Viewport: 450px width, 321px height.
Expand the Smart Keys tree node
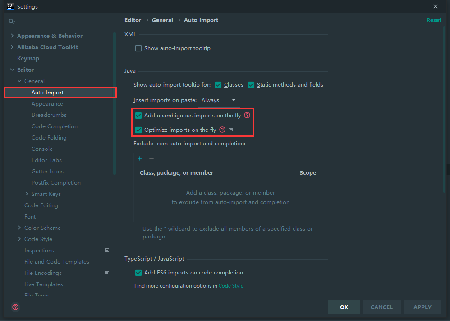(x=27, y=194)
